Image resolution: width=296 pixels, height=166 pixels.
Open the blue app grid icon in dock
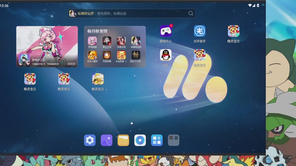(157, 140)
